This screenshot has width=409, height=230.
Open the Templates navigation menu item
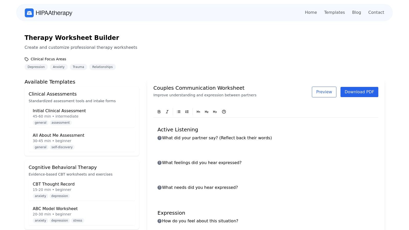[x=334, y=12]
